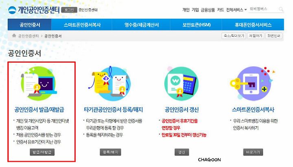
Task: Click the home icon in breadcrumb
Action: [14, 35]
